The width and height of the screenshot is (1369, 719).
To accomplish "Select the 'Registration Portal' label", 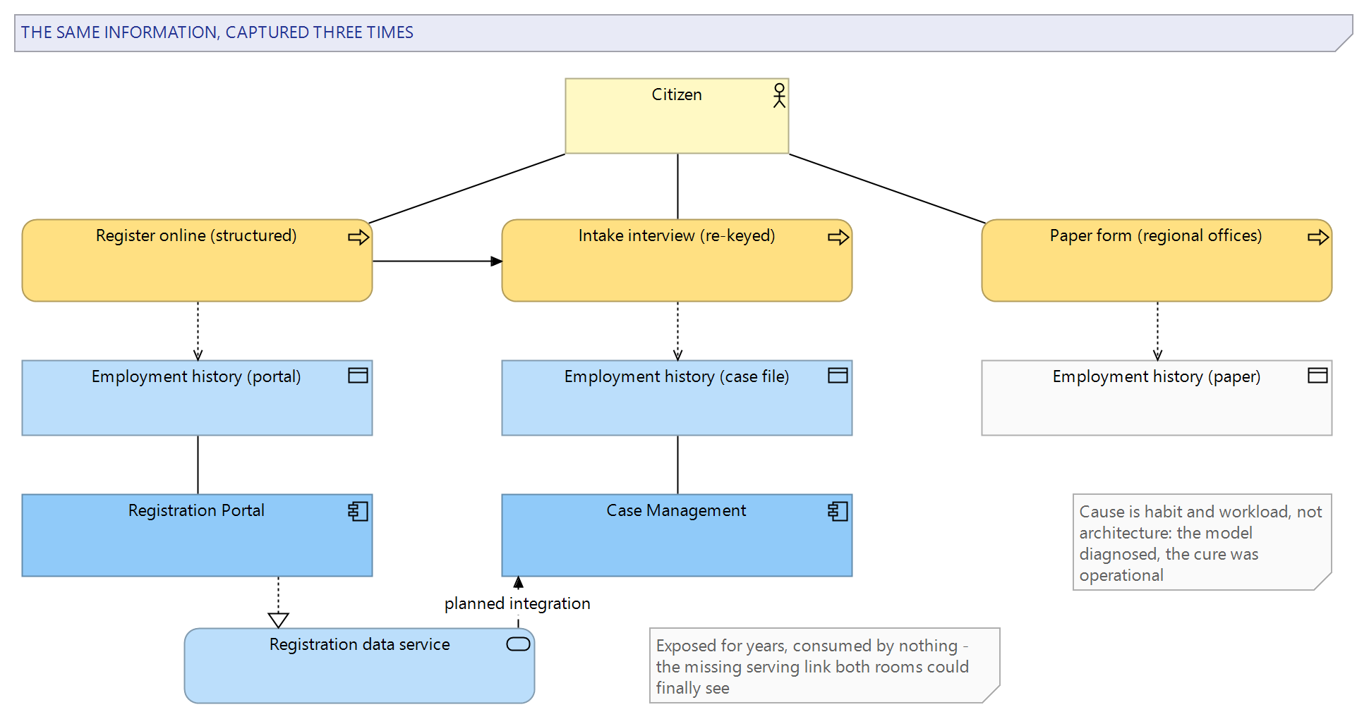I will click(196, 510).
